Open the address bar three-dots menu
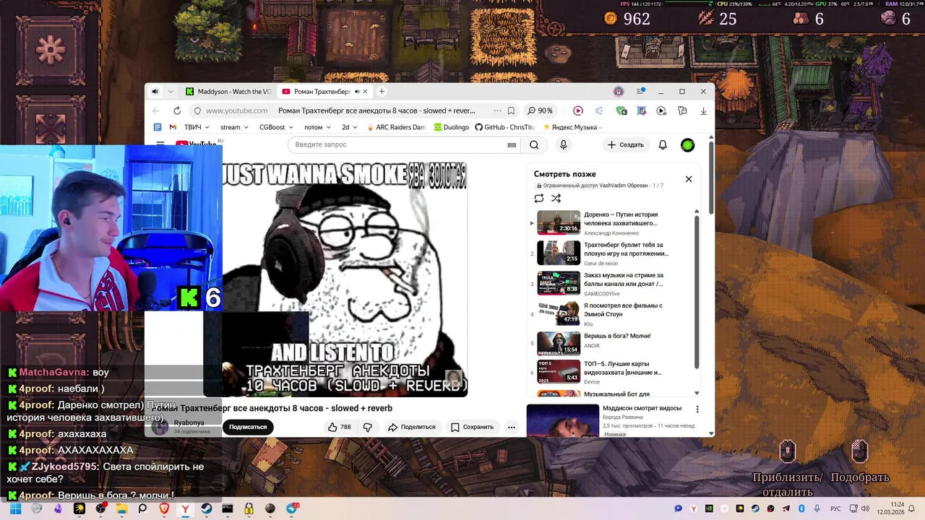925x520 pixels. (497, 110)
